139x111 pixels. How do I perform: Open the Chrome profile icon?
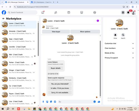[x=133, y=7]
